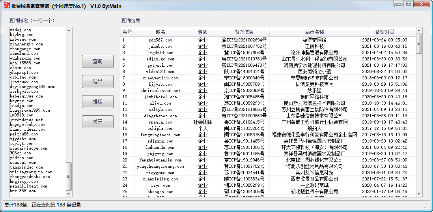This screenshot has height=212, width=433.
Task: Sort by the 序号 column header
Action: point(127,32)
